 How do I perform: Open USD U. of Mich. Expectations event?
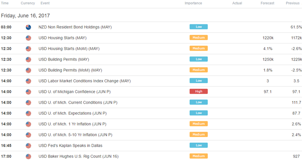pyautogui.click(x=72, y=113)
